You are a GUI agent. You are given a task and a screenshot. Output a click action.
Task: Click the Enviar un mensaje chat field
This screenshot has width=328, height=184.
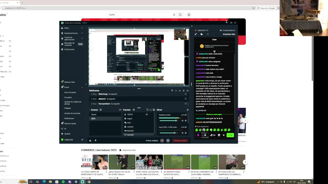(x=202, y=135)
